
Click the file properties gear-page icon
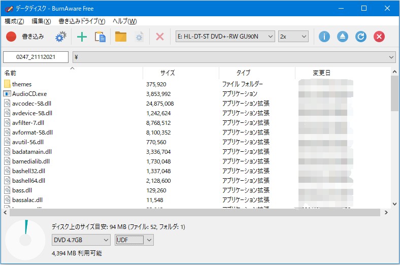pos(139,37)
